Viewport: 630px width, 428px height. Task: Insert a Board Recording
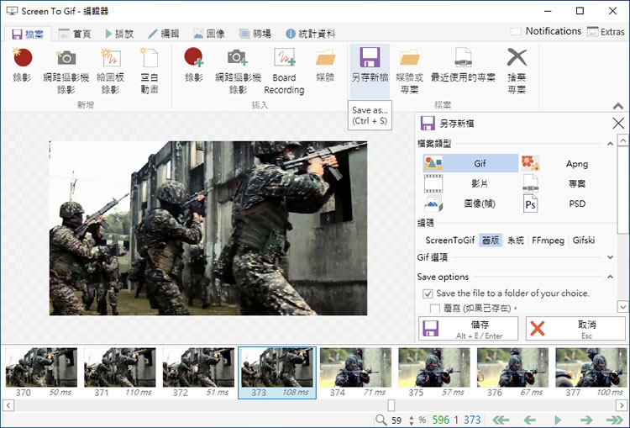(284, 71)
